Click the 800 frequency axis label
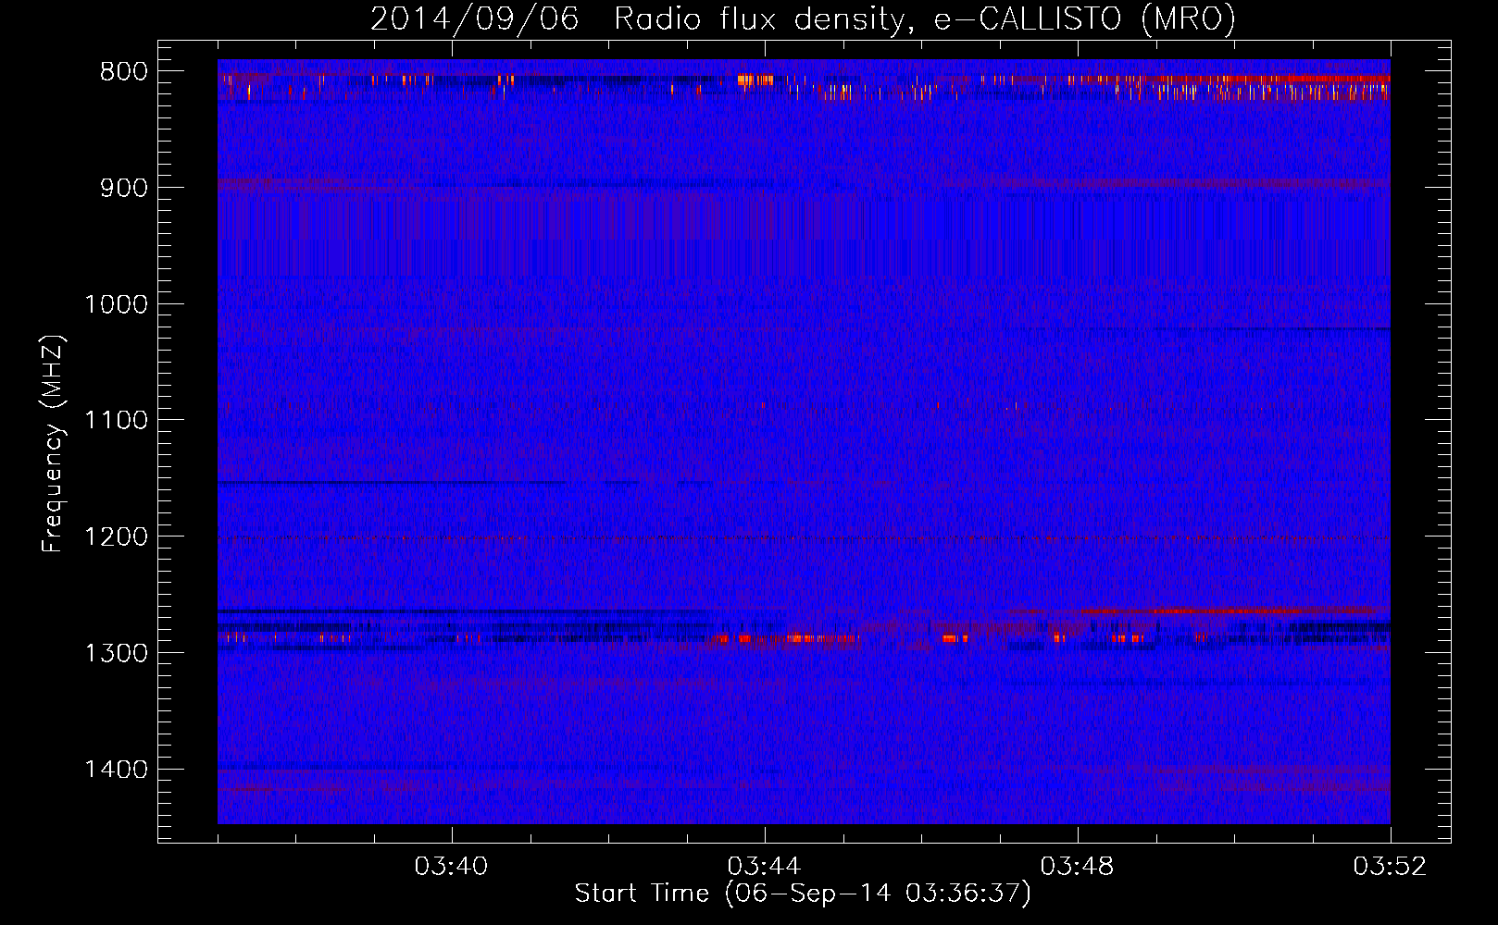This screenshot has height=925, width=1498. pyautogui.click(x=123, y=72)
